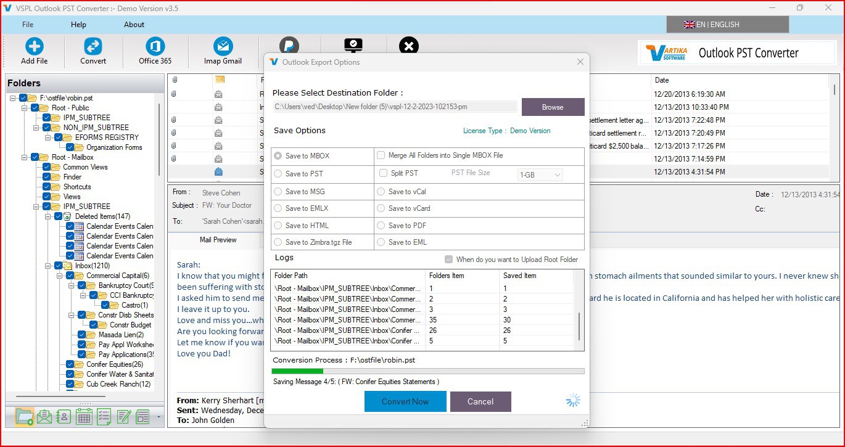Screen dimensions: 845x447
Task: Open the Help menu
Action: point(78,25)
